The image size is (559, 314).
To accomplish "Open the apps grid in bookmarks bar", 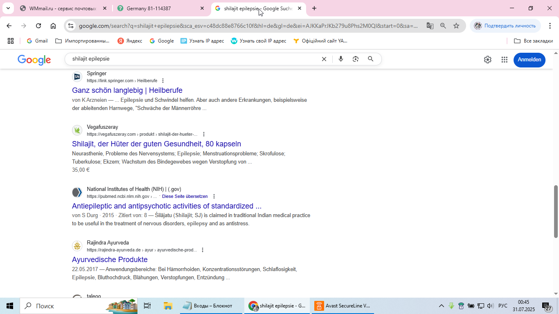I will click(11, 41).
